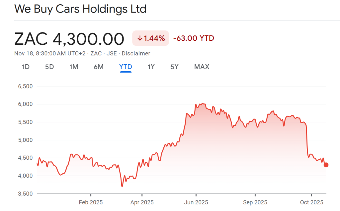Viewport: 340px width, 211px height.
Task: Click the Apr 2025 axis label
Action: (142, 202)
